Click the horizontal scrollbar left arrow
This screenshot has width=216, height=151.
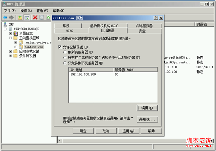click(x=60, y=141)
